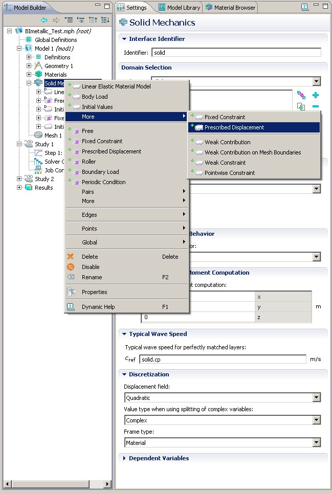Click the Disable icon in context menu
332x494 pixels.
pyautogui.click(x=71, y=267)
